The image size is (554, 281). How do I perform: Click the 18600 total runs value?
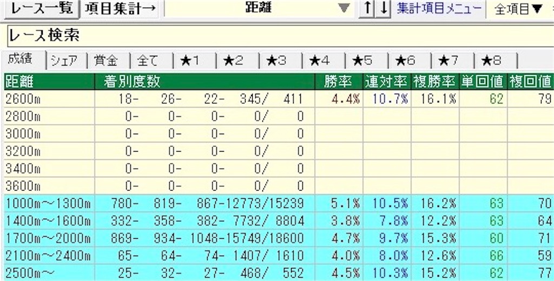[286, 239]
